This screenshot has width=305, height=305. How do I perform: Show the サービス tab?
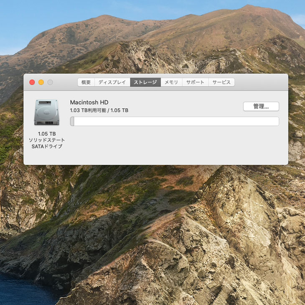[221, 82]
